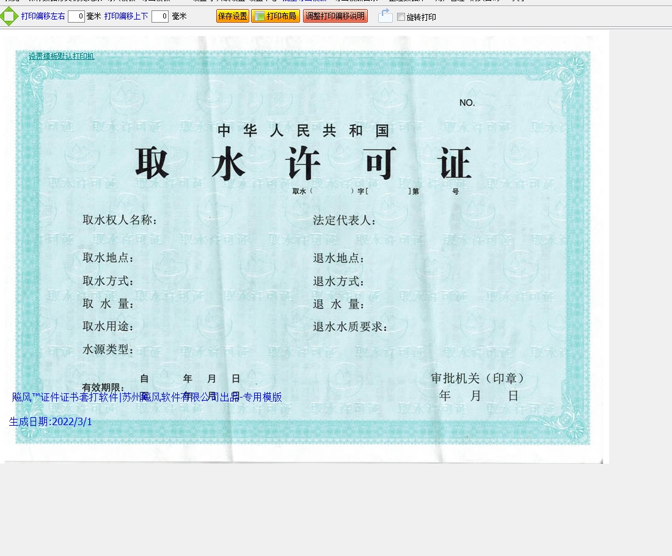Select the blue 生成日期:2022/3/1 text field
The image size is (672, 556).
pos(51,421)
